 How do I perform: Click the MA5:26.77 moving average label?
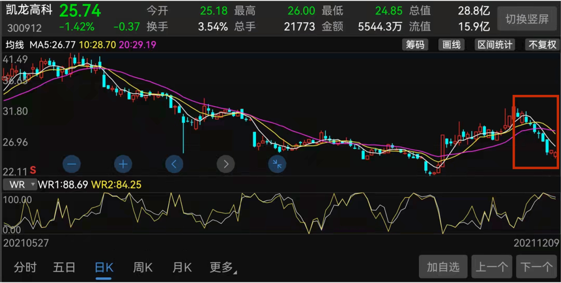click(x=52, y=45)
